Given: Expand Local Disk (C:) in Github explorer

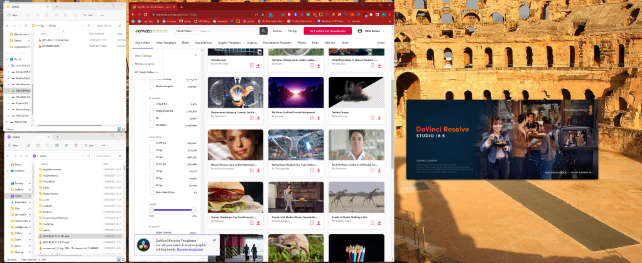Looking at the screenshot, I should point(9,65).
